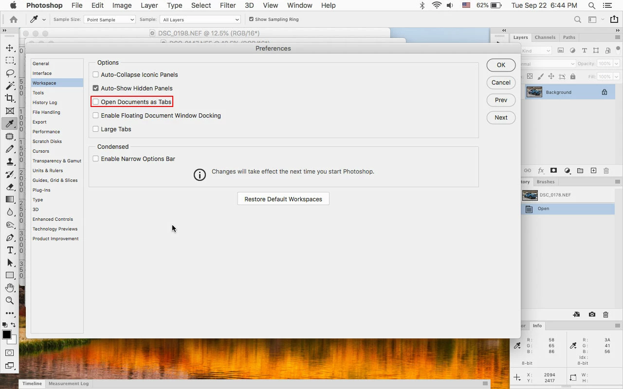Select the Clone Stamp tool
The width and height of the screenshot is (623, 389).
pyautogui.click(x=9, y=161)
